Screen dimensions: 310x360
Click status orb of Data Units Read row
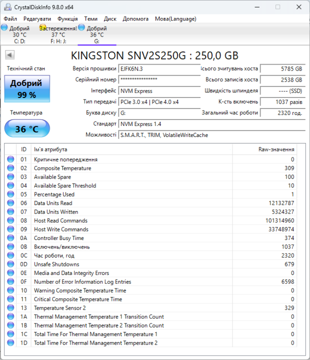tap(10, 202)
